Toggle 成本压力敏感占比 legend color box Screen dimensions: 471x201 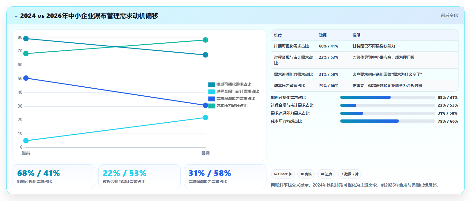pyautogui.click(x=211, y=106)
